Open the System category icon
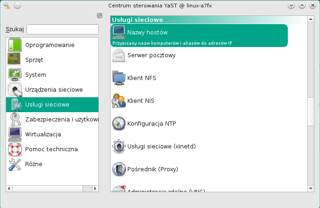The height and width of the screenshot is (208, 320). click(15, 74)
